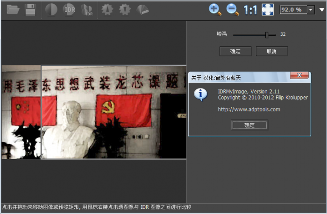The height and width of the screenshot is (214, 327).
Task: Click the info icon in About dialog
Action: pos(200,94)
